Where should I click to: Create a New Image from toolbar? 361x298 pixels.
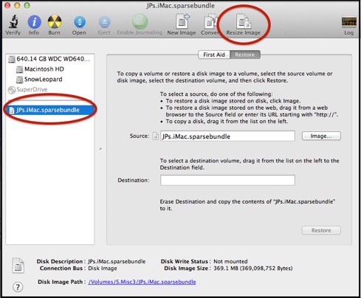point(182,21)
